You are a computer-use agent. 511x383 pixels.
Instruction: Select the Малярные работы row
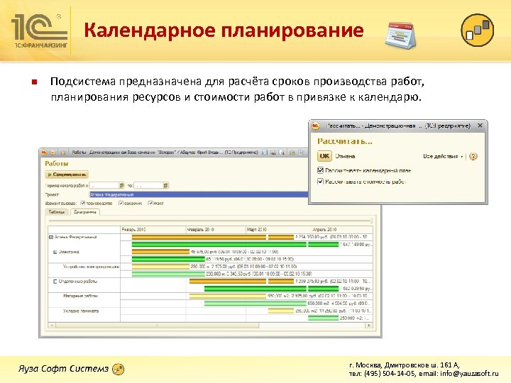(x=84, y=300)
